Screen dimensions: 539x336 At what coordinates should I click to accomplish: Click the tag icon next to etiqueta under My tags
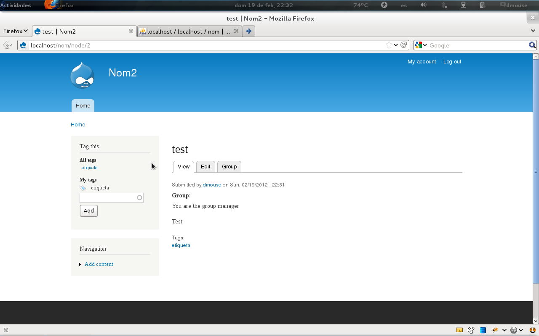pos(83,188)
